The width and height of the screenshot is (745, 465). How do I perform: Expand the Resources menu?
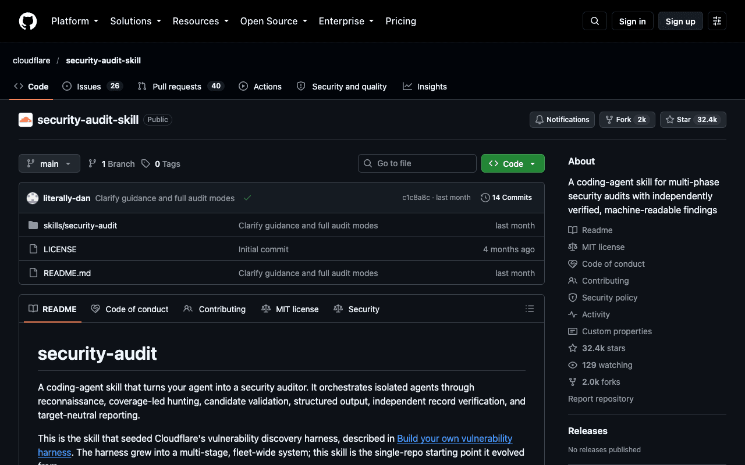200,21
